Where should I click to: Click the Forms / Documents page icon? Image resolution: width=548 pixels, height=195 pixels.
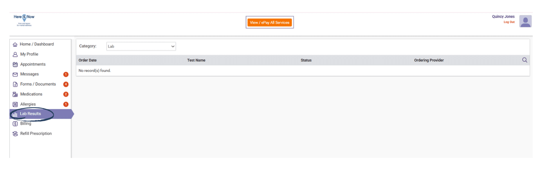(x=15, y=84)
